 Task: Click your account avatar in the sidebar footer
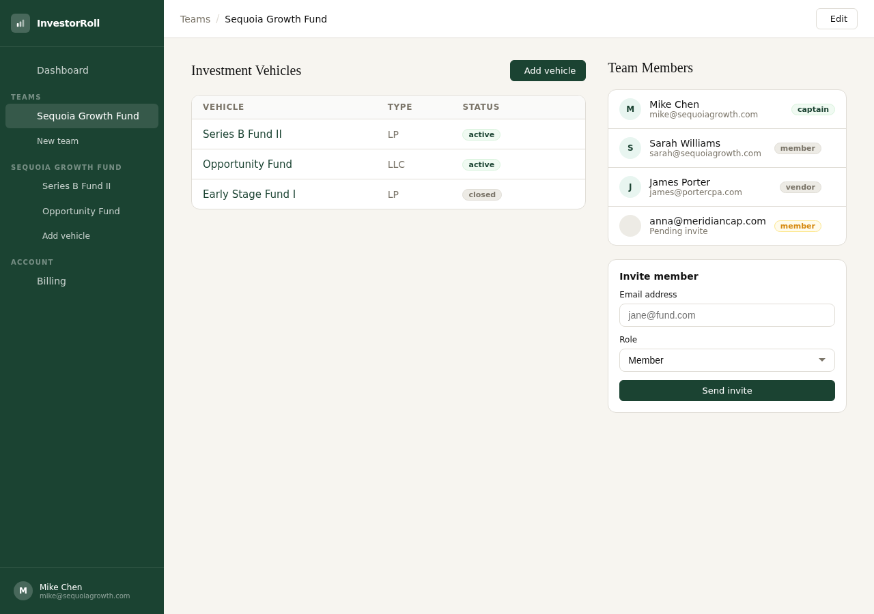23,590
